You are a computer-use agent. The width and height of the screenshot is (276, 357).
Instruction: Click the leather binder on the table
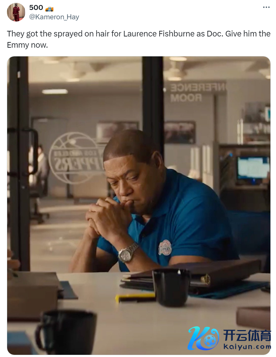tap(193, 276)
